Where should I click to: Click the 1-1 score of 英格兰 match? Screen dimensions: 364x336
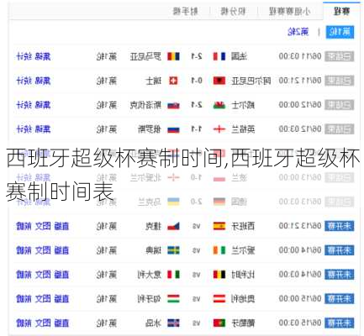[197, 129]
